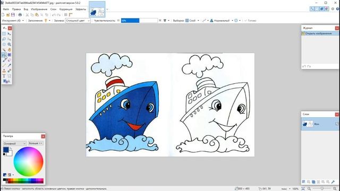Click the Cut scissors icon
The image size is (340, 191).
pos(27,15)
